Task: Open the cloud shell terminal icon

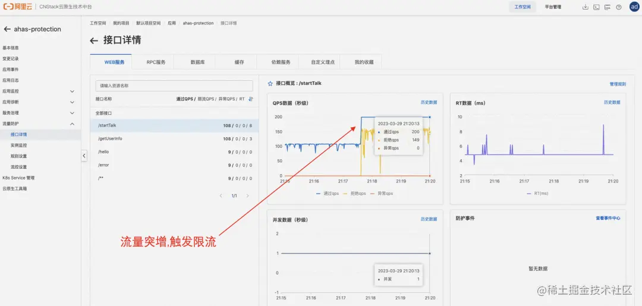Action: click(597, 7)
